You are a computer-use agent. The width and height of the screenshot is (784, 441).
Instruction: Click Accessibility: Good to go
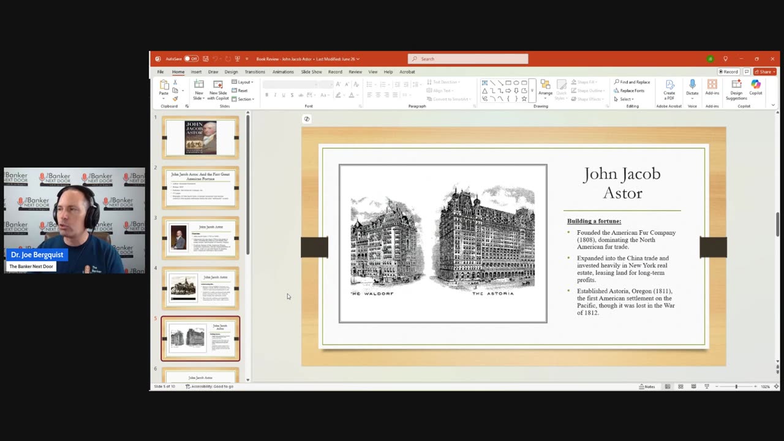click(x=209, y=386)
